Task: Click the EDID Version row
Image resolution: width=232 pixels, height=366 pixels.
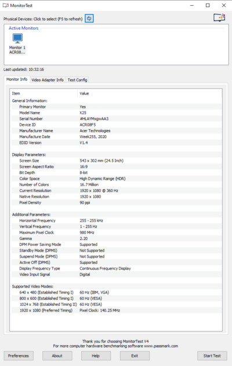Action: (x=116, y=143)
